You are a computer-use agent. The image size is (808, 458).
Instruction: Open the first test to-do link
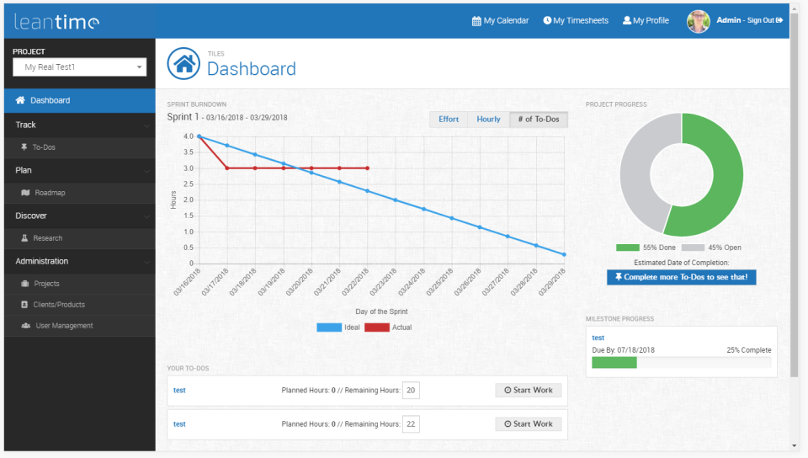179,390
